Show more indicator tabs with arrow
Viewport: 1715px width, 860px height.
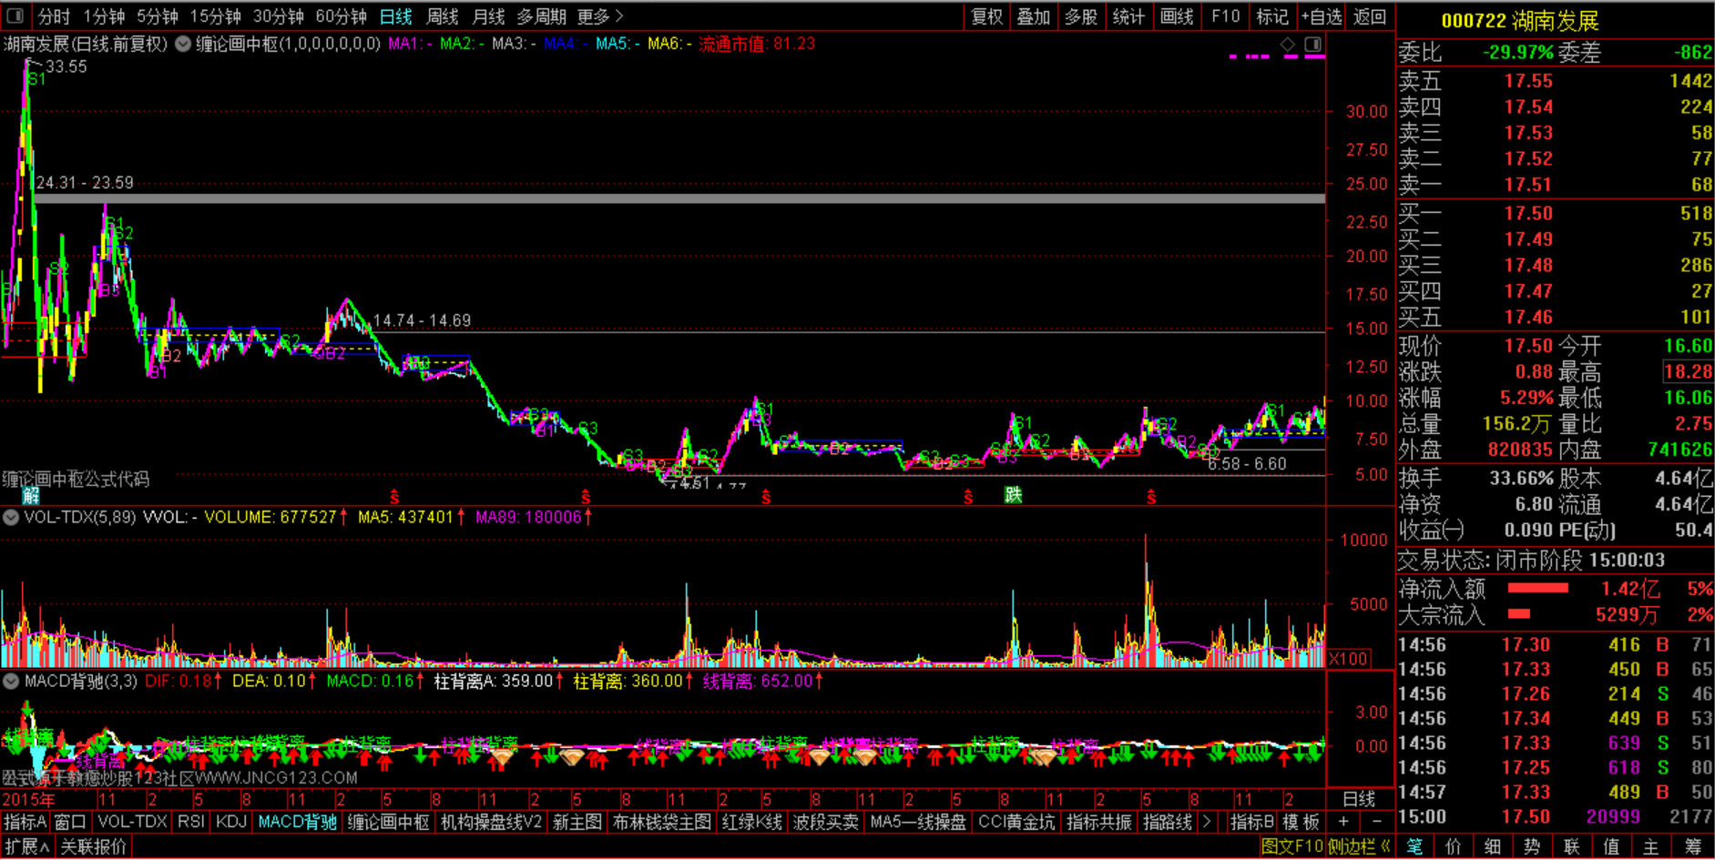(x=1208, y=822)
